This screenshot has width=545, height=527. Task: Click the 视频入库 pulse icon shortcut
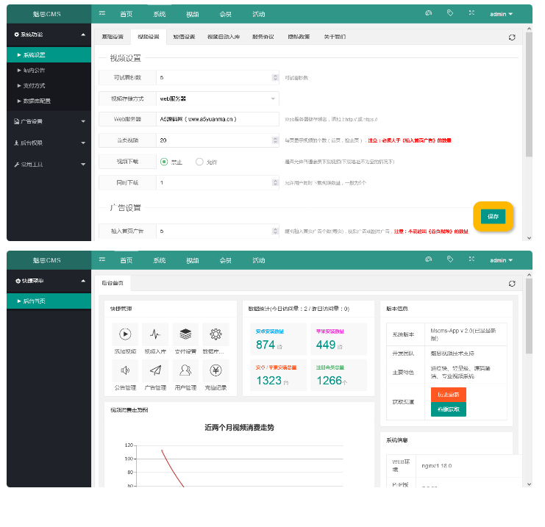(155, 334)
